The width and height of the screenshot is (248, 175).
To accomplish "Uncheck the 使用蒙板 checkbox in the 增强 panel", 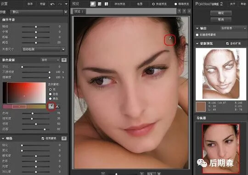I will (43, 138).
